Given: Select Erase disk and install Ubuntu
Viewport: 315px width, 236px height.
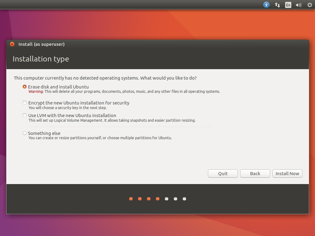Looking at the screenshot, I should (25, 87).
